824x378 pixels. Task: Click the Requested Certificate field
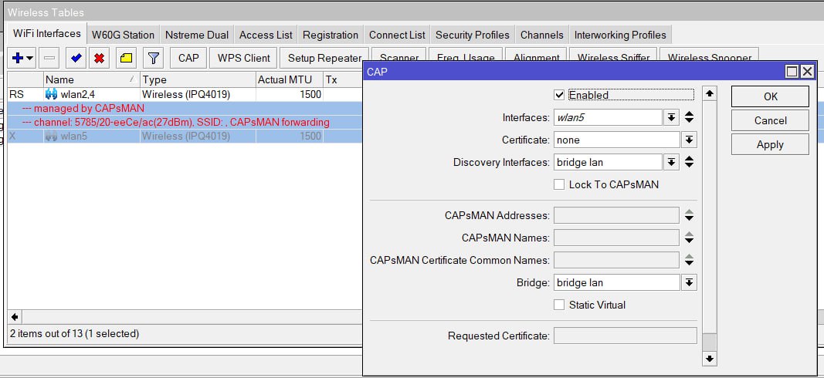tap(626, 336)
